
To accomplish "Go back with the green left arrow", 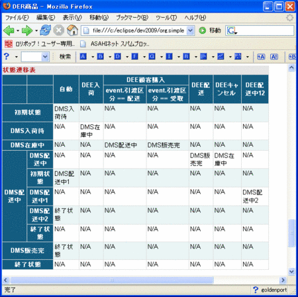I will coord(9,30).
